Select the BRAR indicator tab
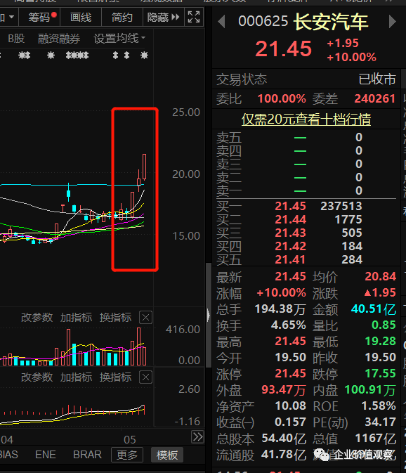406x473 pixels. click(x=87, y=454)
